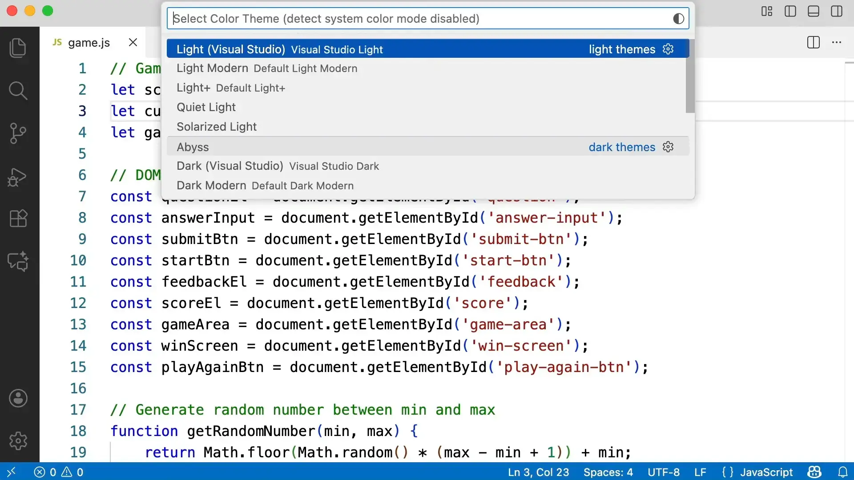This screenshot has width=854, height=480.
Task: Open gear settings for dark themes
Action: click(x=668, y=147)
